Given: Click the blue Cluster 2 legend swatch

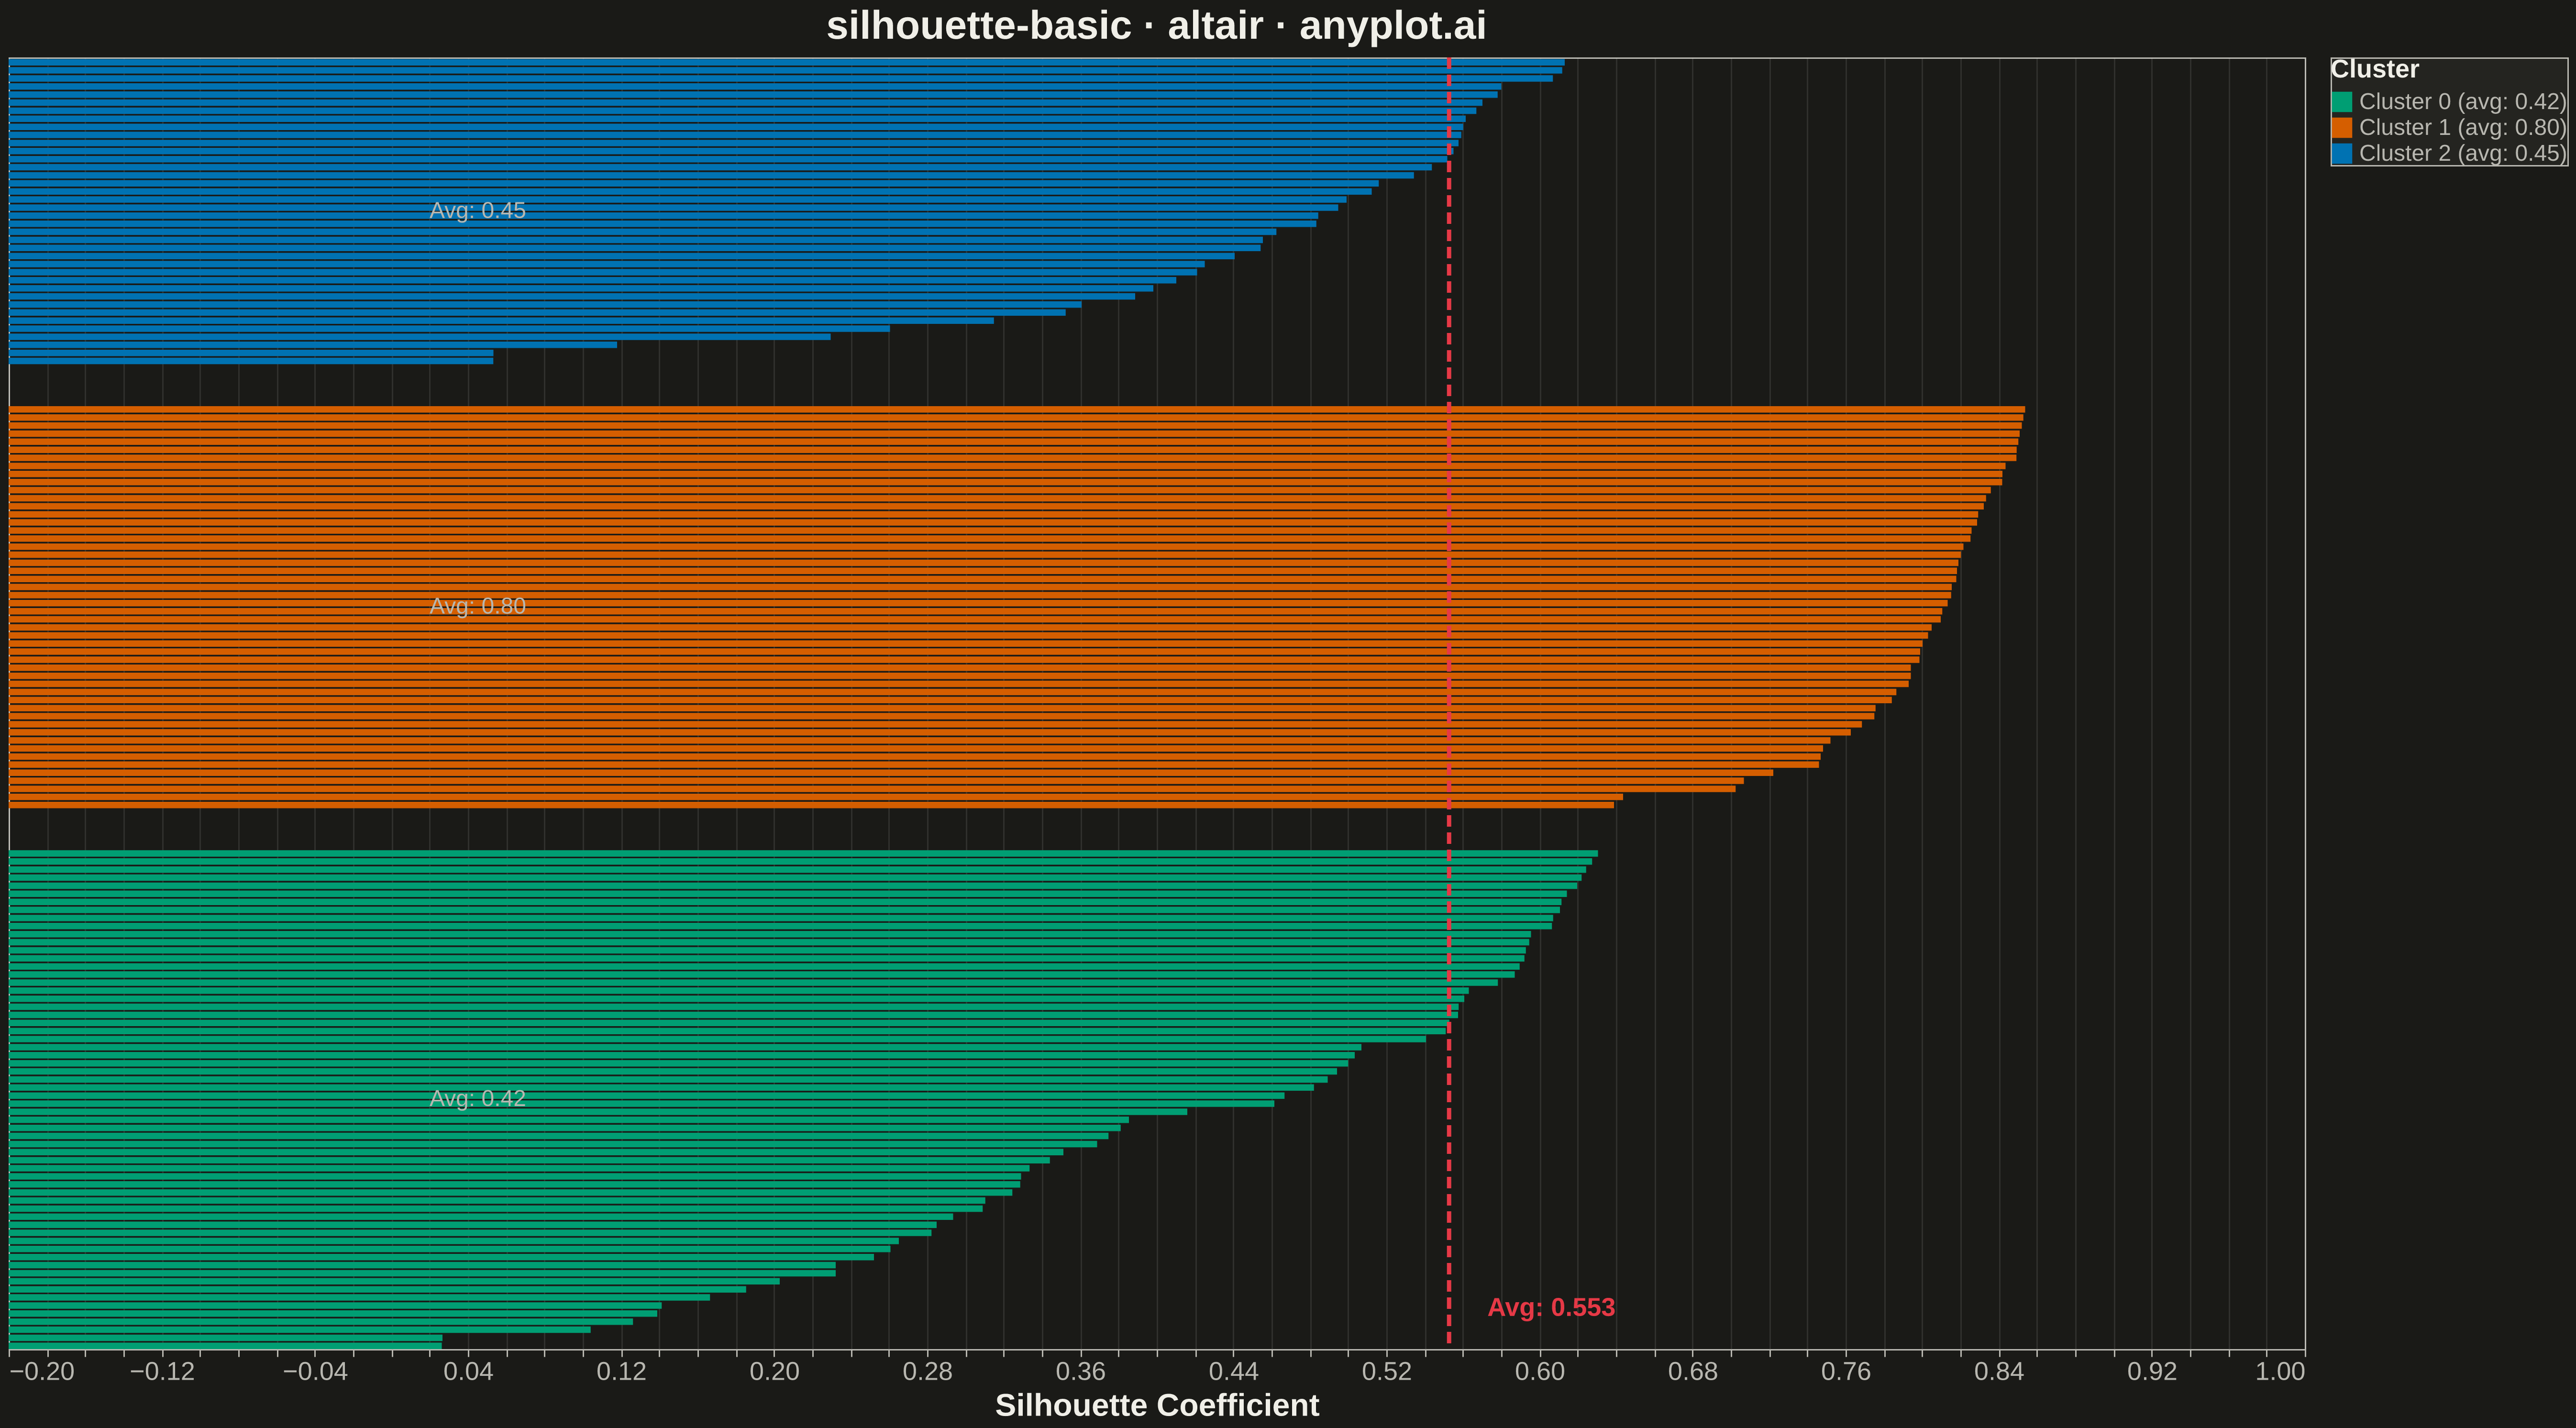Looking at the screenshot, I should [x=2342, y=154].
